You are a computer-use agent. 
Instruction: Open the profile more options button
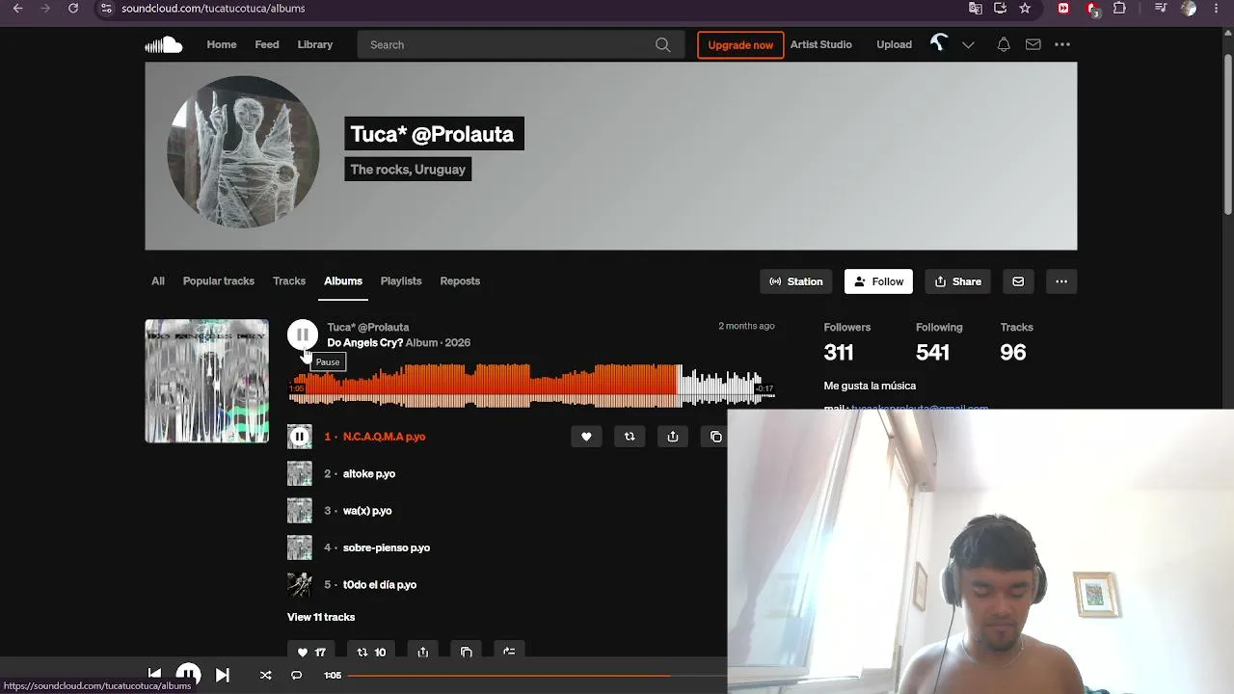[x=1061, y=281]
